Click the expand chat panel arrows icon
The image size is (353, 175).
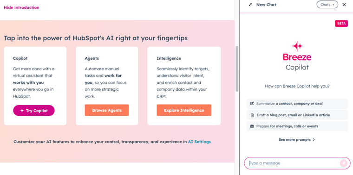pyautogui.click(x=250, y=5)
